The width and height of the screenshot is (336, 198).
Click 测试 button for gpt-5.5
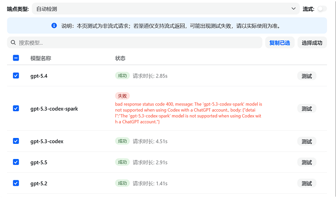(307, 162)
